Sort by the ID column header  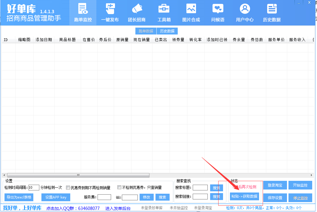8,40
